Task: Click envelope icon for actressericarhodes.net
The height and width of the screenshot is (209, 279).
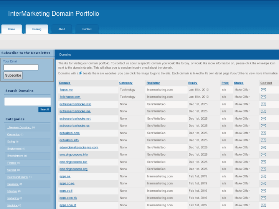Action: click(263, 118)
